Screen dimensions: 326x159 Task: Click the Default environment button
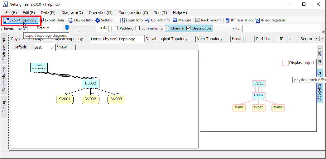[43, 28]
